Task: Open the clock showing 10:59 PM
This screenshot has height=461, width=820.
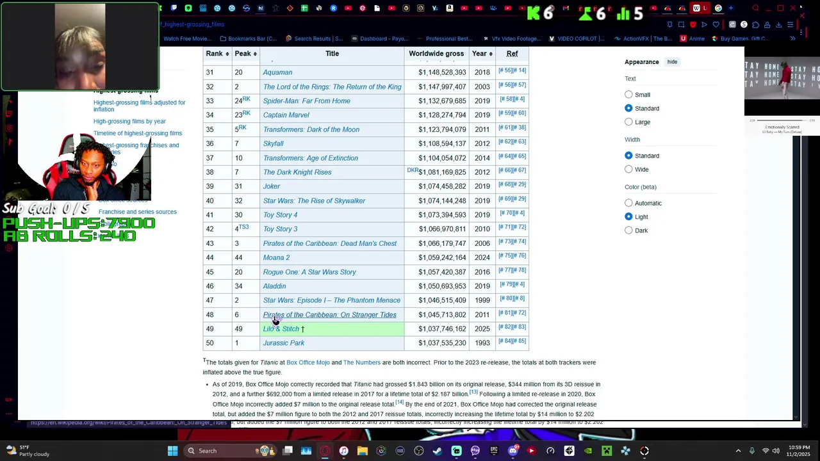Action: click(x=798, y=451)
